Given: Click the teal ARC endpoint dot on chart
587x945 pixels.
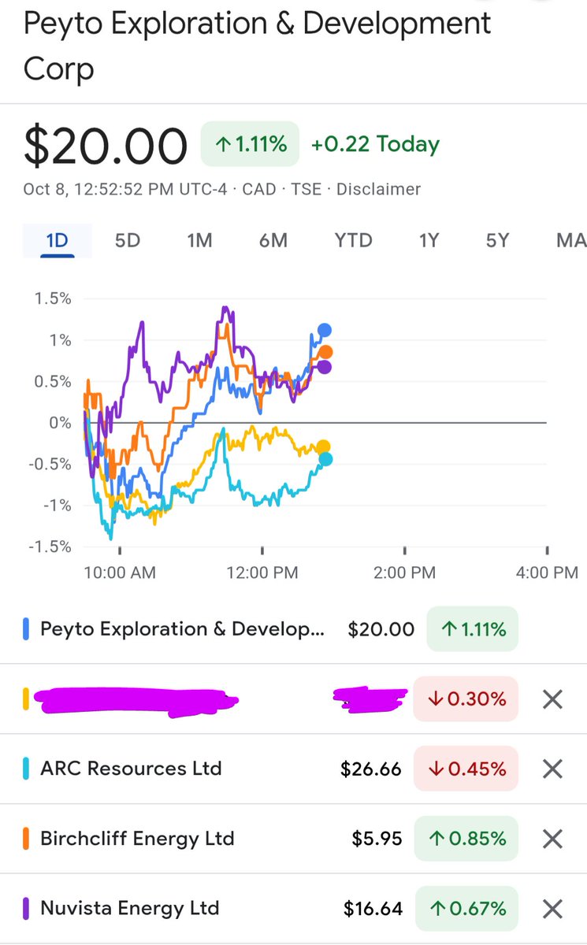Looking at the screenshot, I should coord(325,459).
